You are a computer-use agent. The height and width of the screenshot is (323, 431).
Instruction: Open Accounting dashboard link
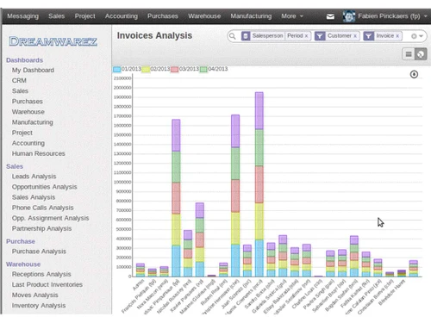point(28,143)
